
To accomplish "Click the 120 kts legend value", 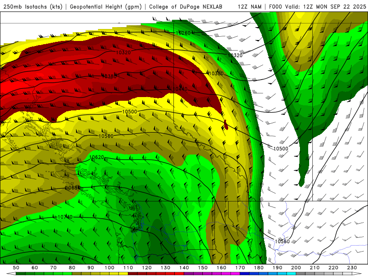I will pos(147,268).
